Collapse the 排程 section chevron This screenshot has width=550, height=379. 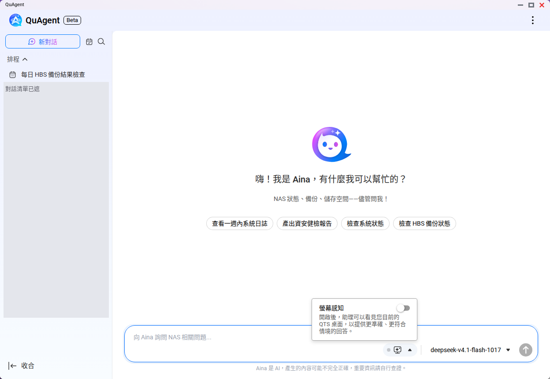coord(25,59)
